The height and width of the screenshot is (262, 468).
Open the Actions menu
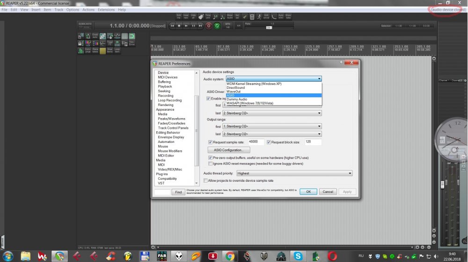[88, 9]
